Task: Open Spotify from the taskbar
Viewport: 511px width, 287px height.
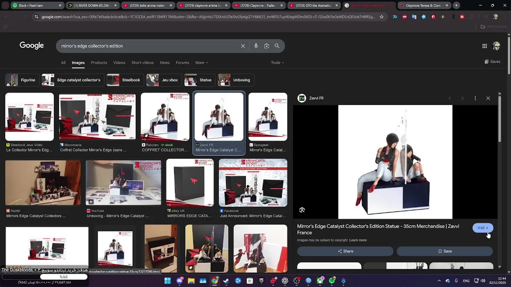Action: tap(332, 281)
